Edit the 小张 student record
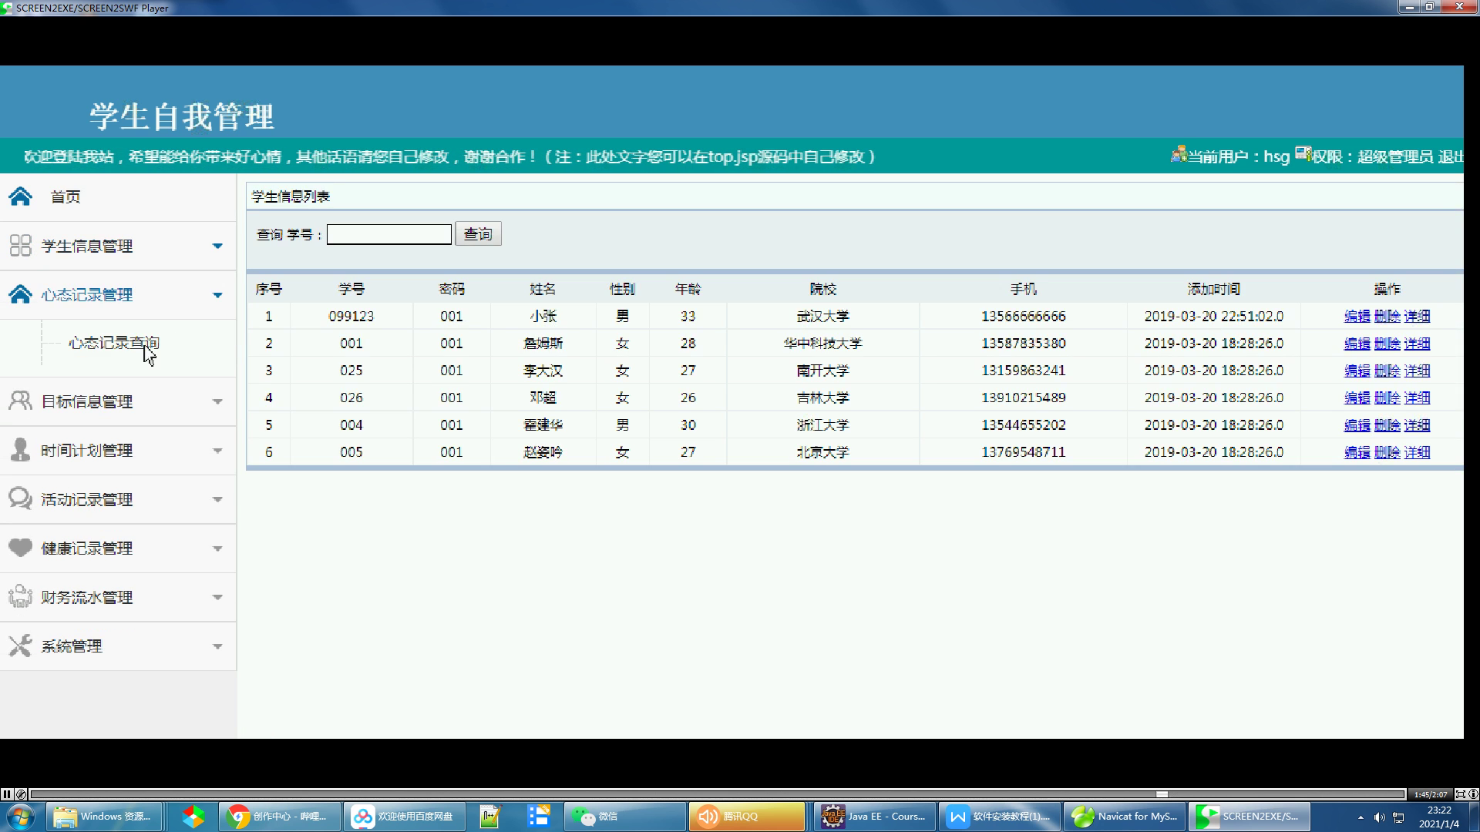The height and width of the screenshot is (832, 1480). (x=1357, y=316)
